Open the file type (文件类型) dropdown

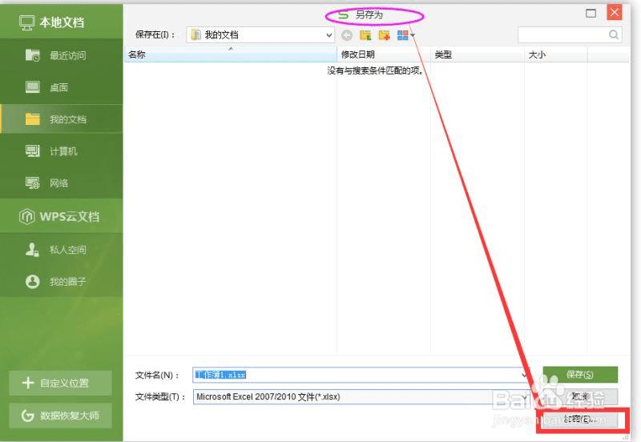tap(361, 396)
